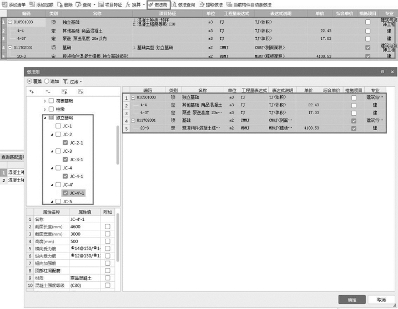Click collapse-all icon above component tree
The height and width of the screenshot is (309, 398).
[x=48, y=91]
